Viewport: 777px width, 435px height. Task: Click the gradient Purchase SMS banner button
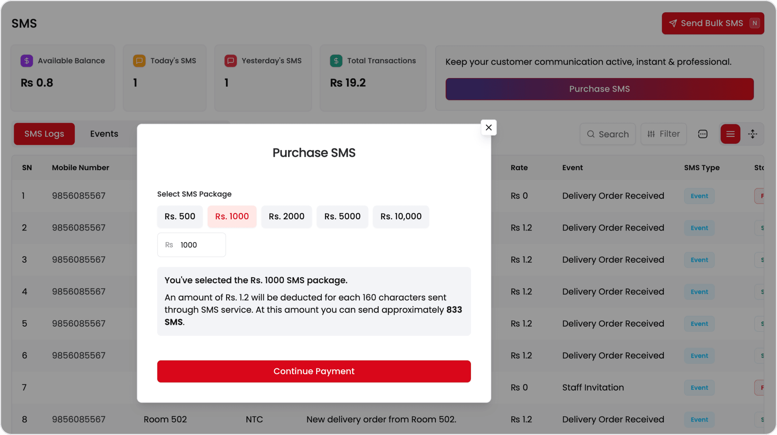(599, 89)
